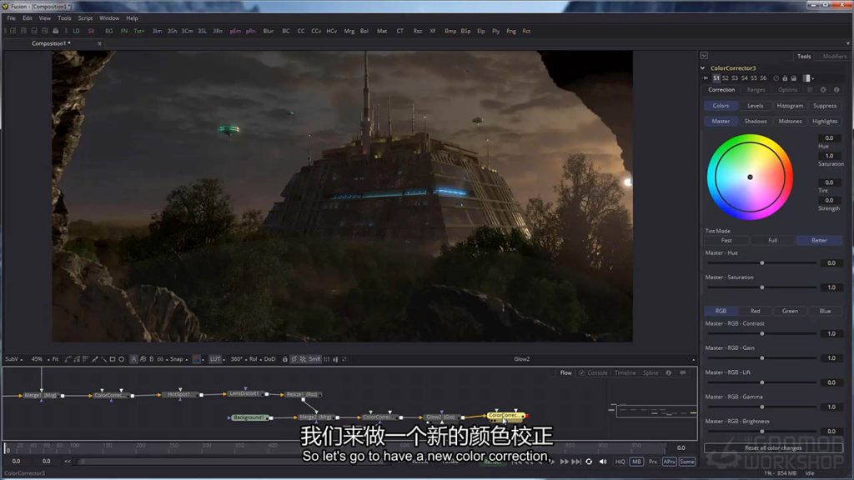The width and height of the screenshot is (854, 480).
Task: Open the Spline tab in flow panel
Action: pos(651,372)
